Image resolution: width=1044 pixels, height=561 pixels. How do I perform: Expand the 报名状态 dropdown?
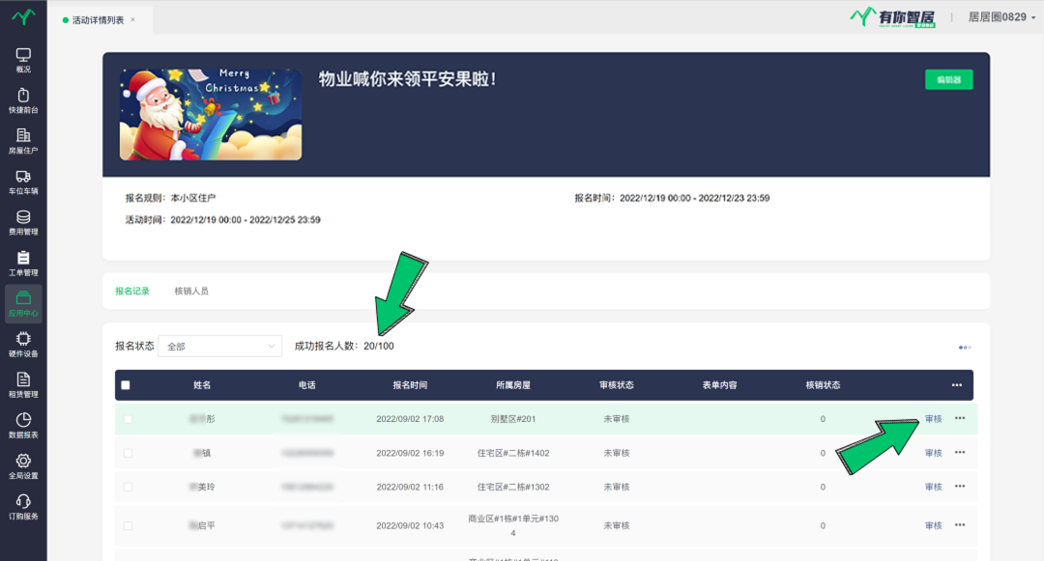pos(219,347)
